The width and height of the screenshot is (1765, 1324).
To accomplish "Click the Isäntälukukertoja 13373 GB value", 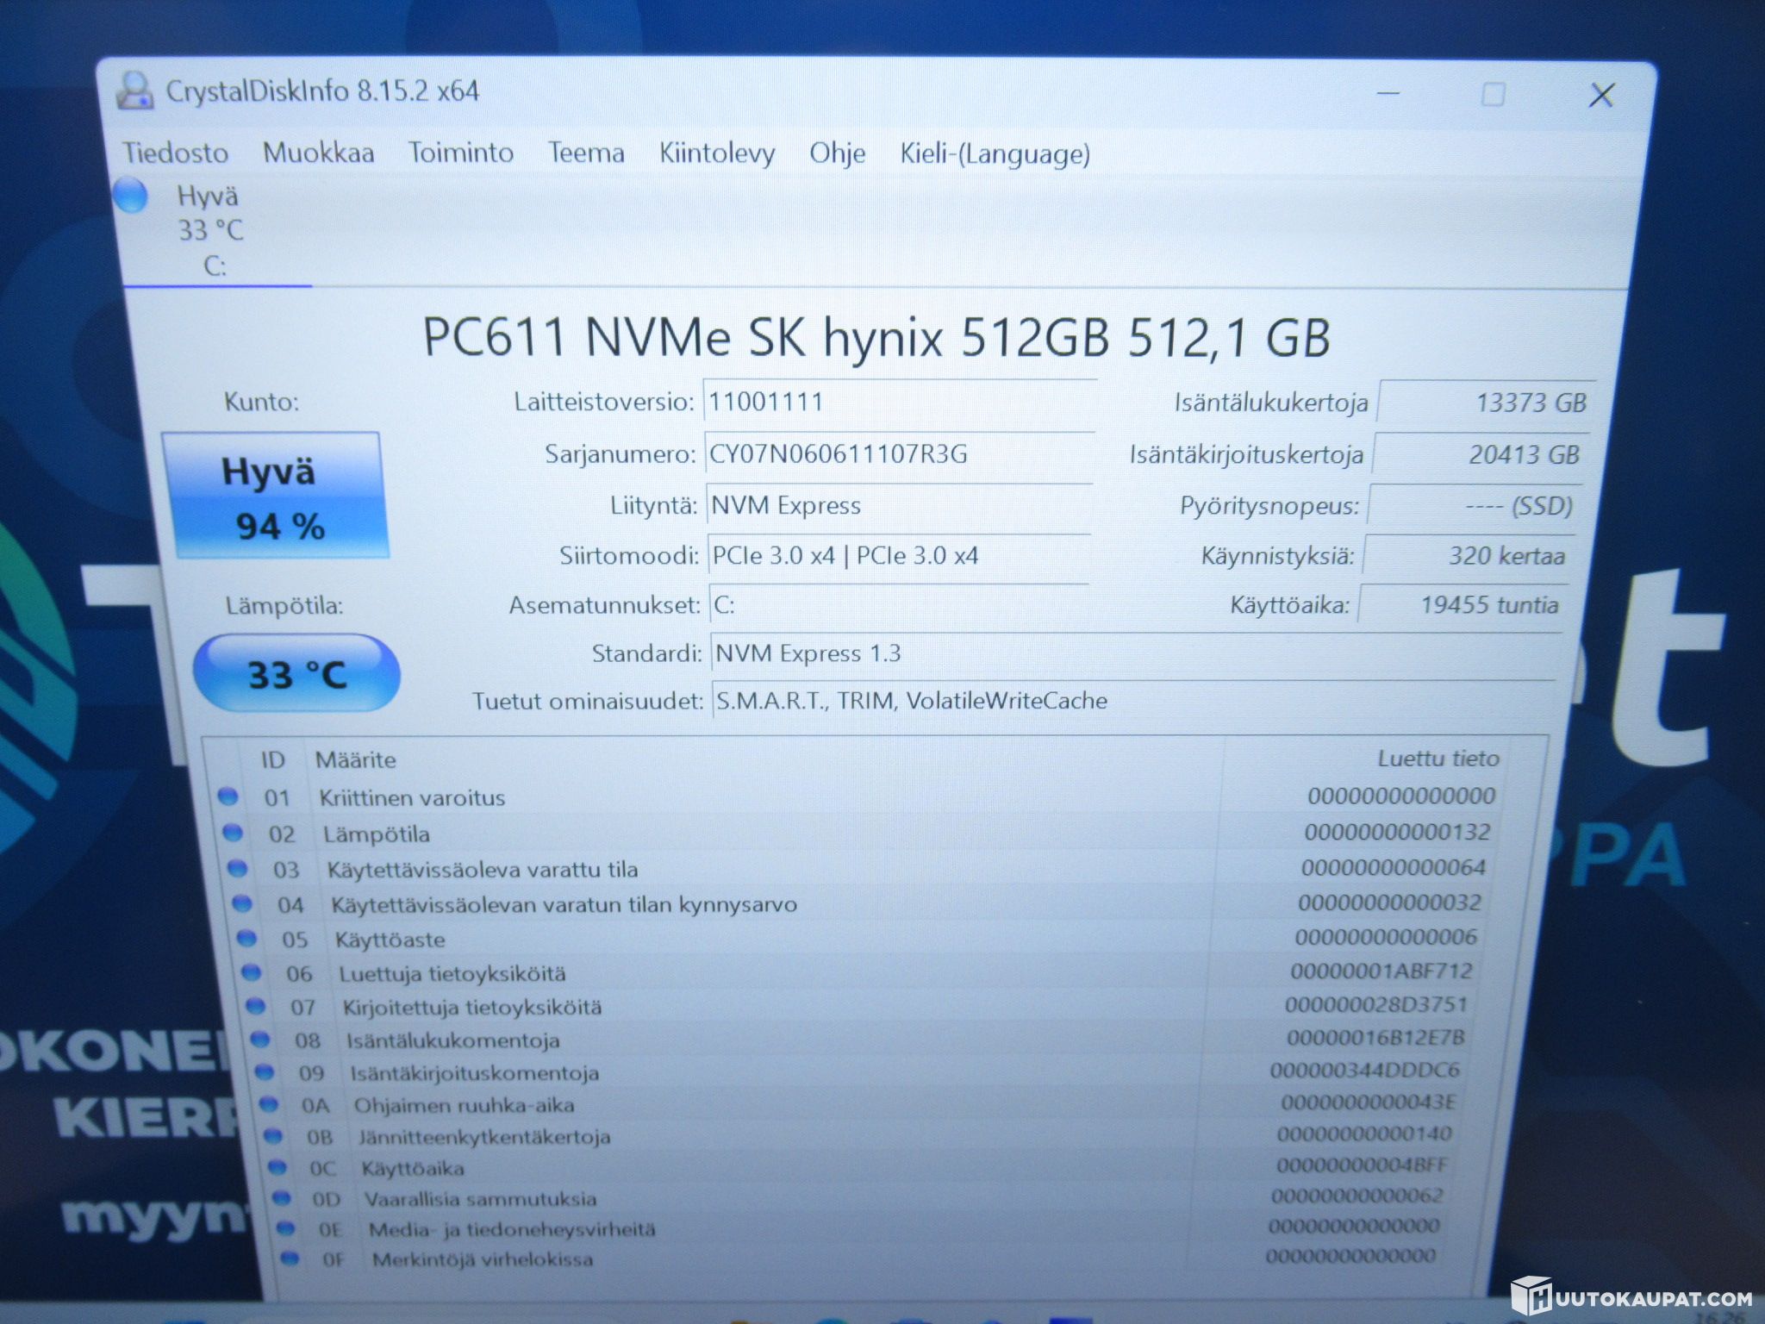I will pos(1485,402).
